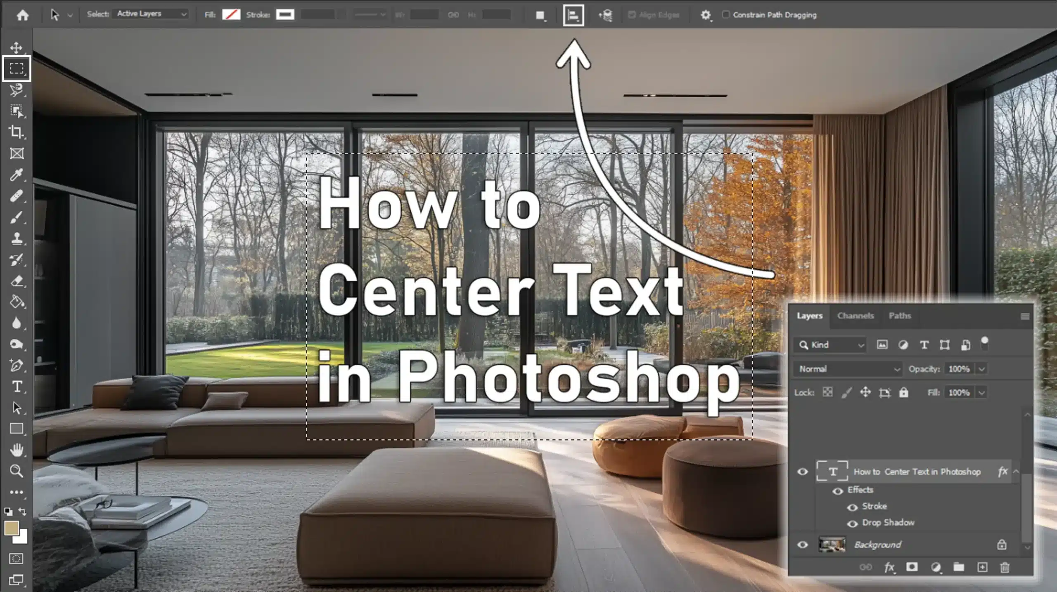Open the Path Arrangement options
Screen dimensions: 1057x592
605,15
